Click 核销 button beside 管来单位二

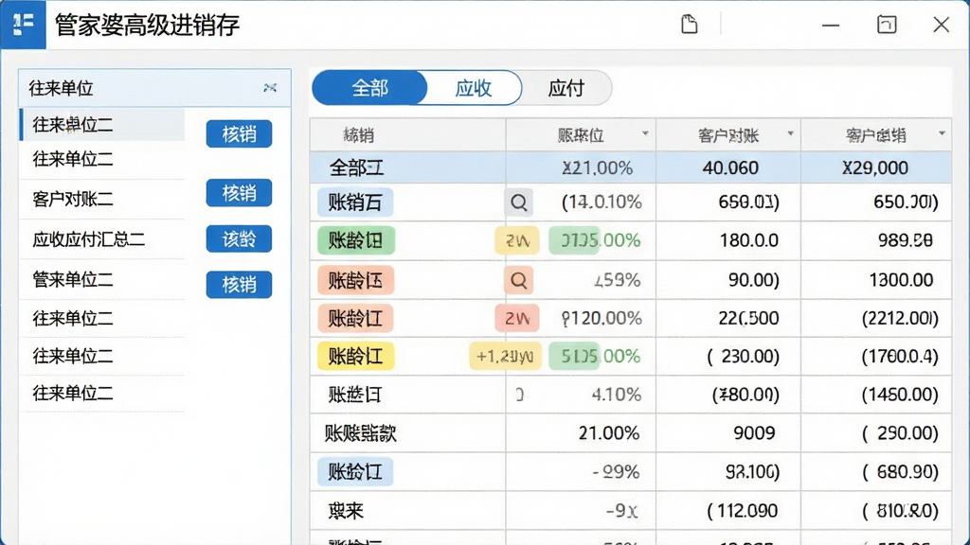(x=239, y=284)
